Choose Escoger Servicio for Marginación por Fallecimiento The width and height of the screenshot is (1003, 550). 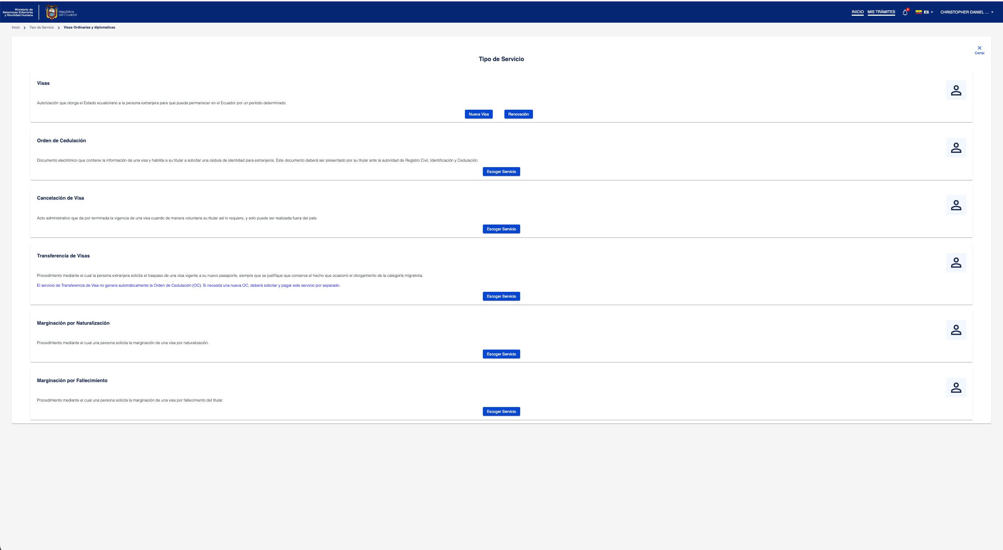point(501,412)
